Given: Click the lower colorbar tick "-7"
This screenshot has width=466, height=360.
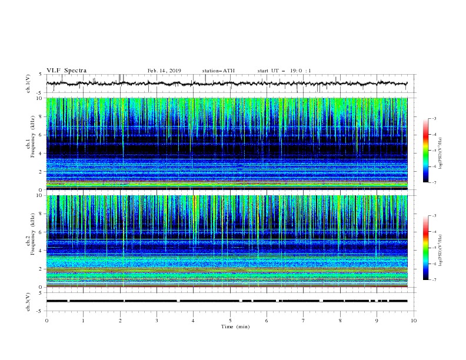Looking at the screenshot, I should [x=434, y=279].
